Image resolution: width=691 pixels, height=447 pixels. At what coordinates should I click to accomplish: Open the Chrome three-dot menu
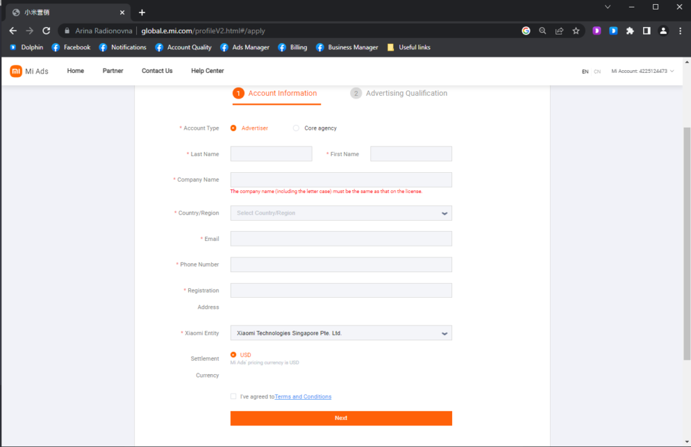[x=680, y=31]
